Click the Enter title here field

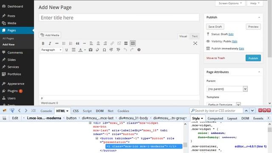[119, 17]
